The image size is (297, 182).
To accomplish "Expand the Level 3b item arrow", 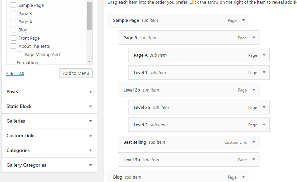I will (x=254, y=159).
